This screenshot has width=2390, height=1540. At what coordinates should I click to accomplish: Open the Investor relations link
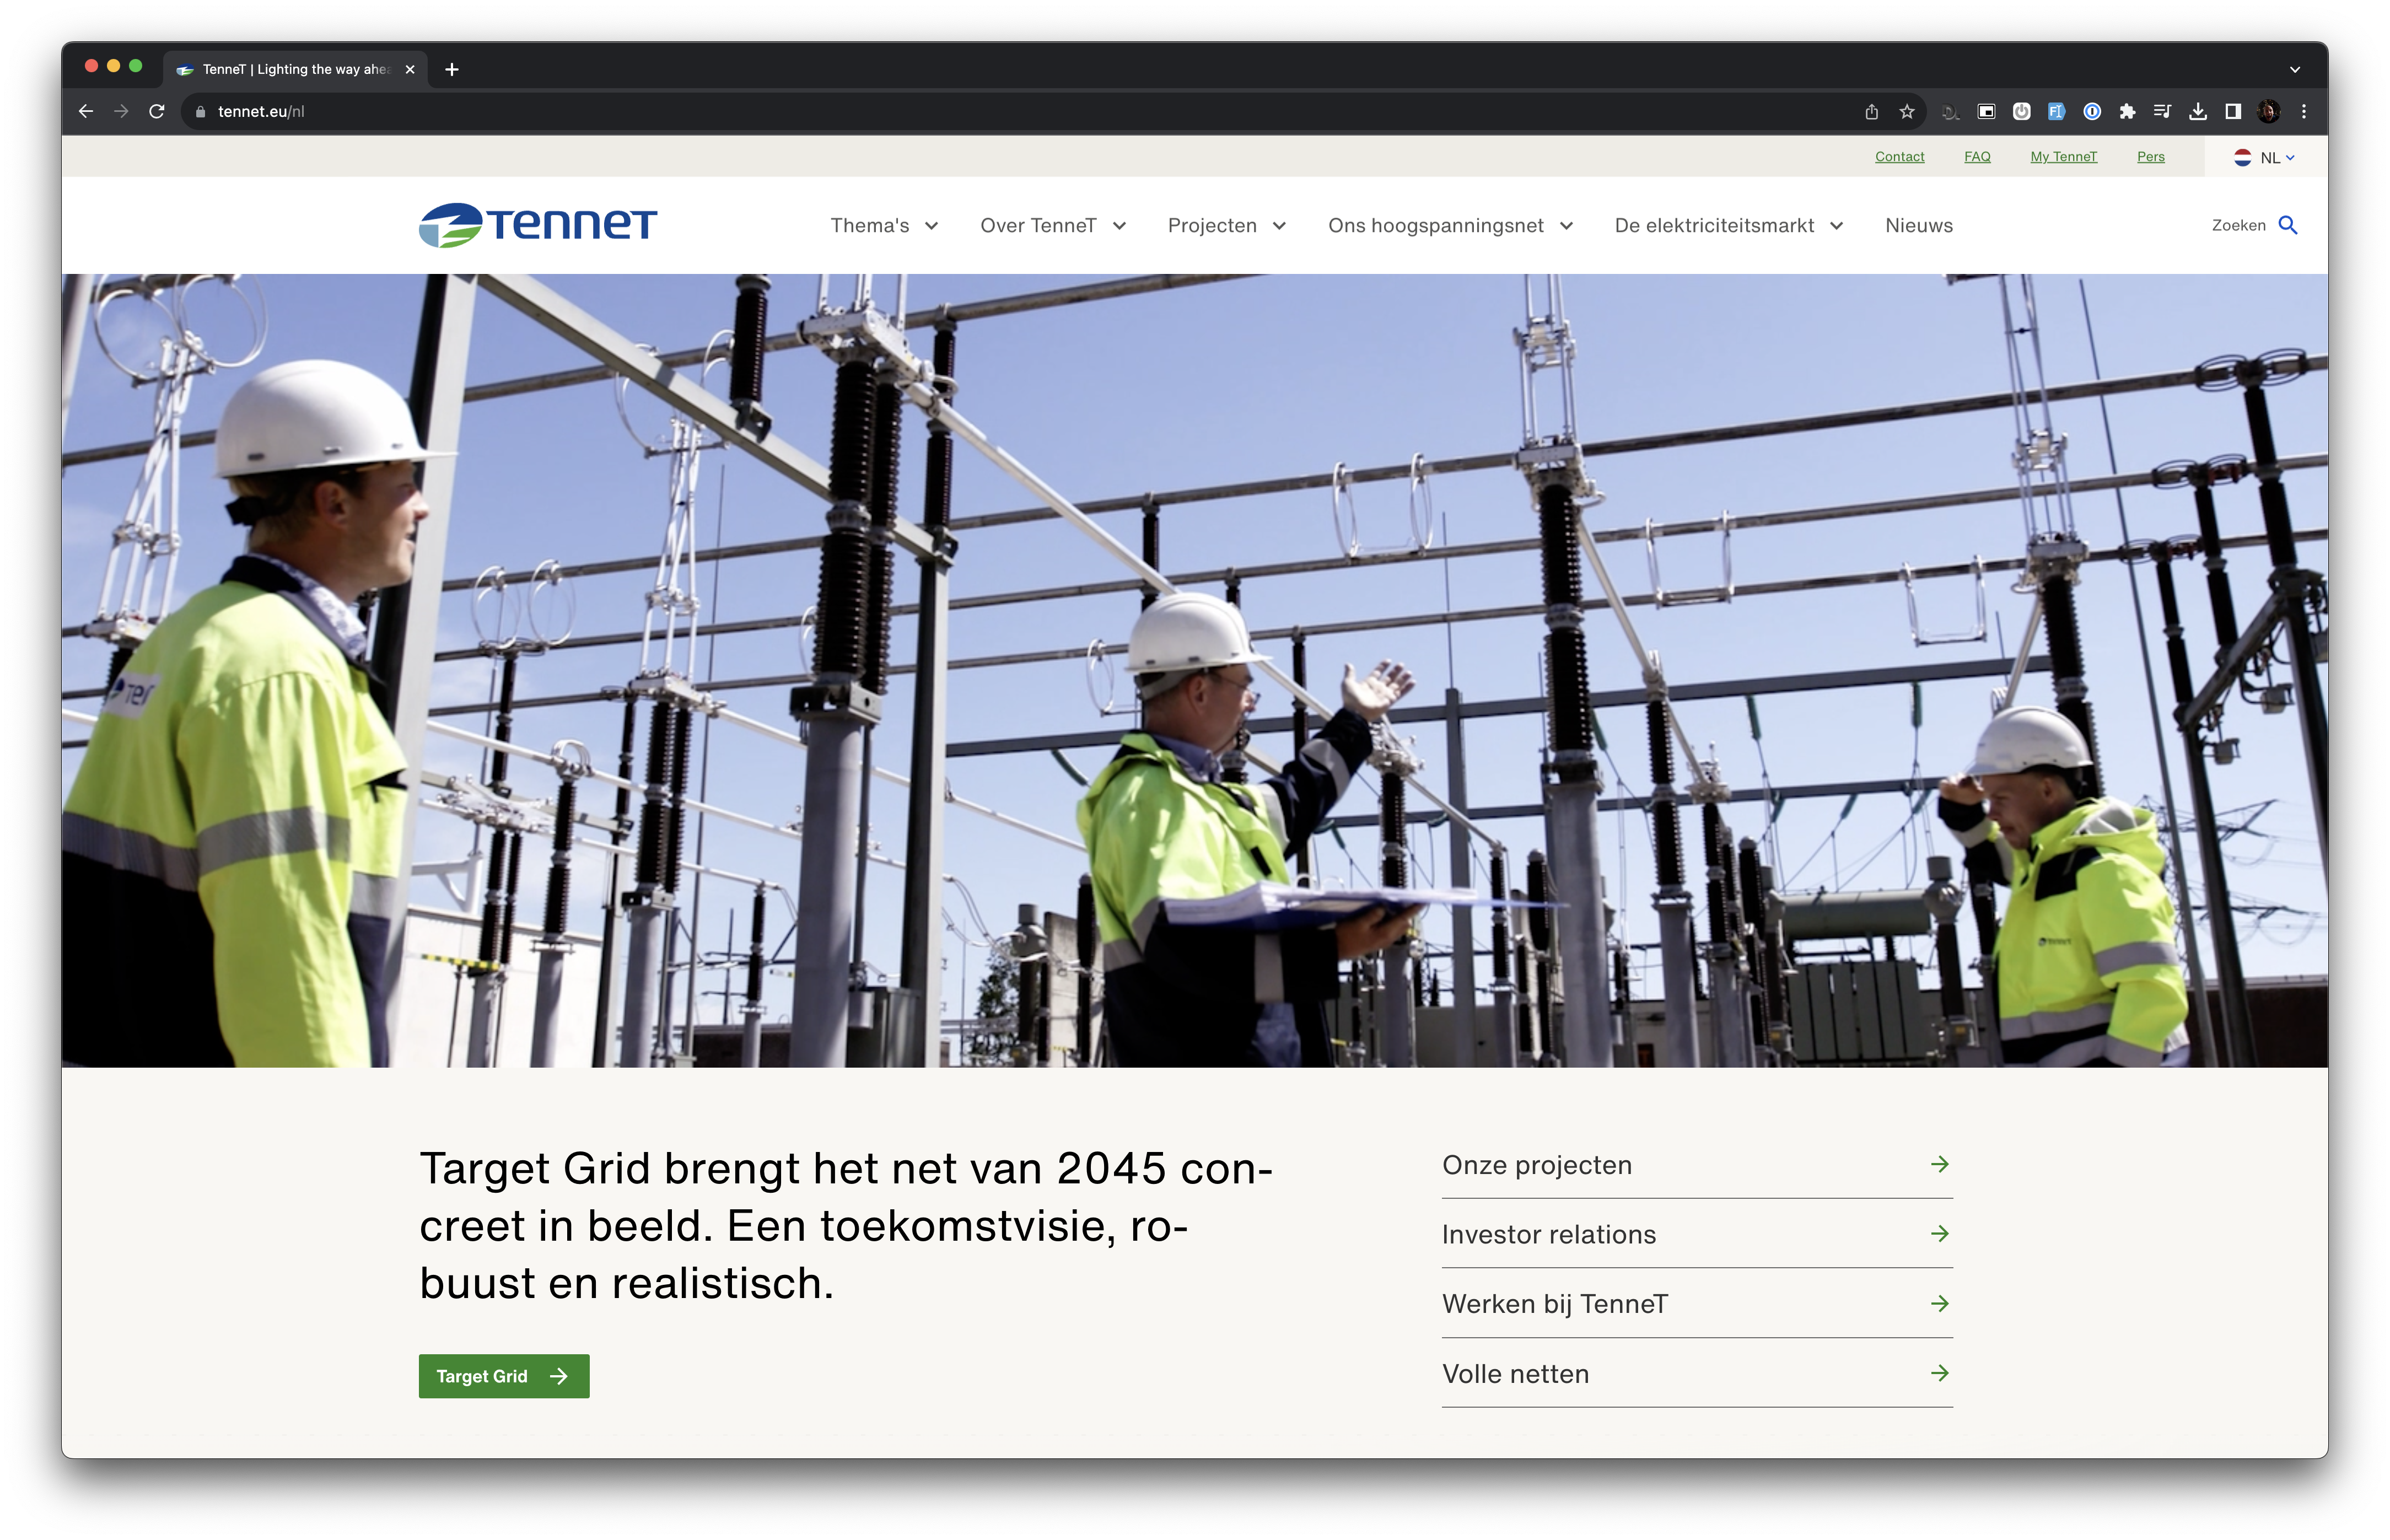[1696, 1234]
